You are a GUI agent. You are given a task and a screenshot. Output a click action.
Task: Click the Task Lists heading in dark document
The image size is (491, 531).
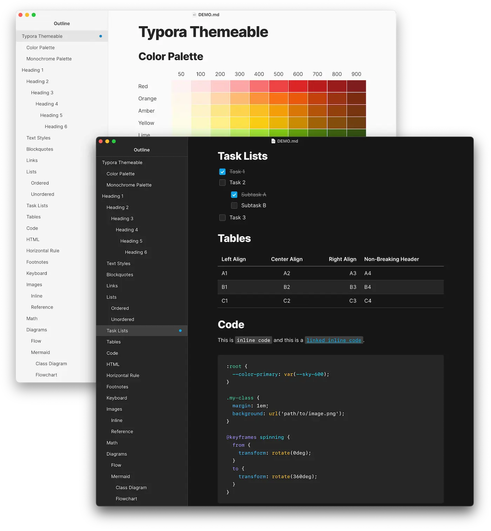243,156
